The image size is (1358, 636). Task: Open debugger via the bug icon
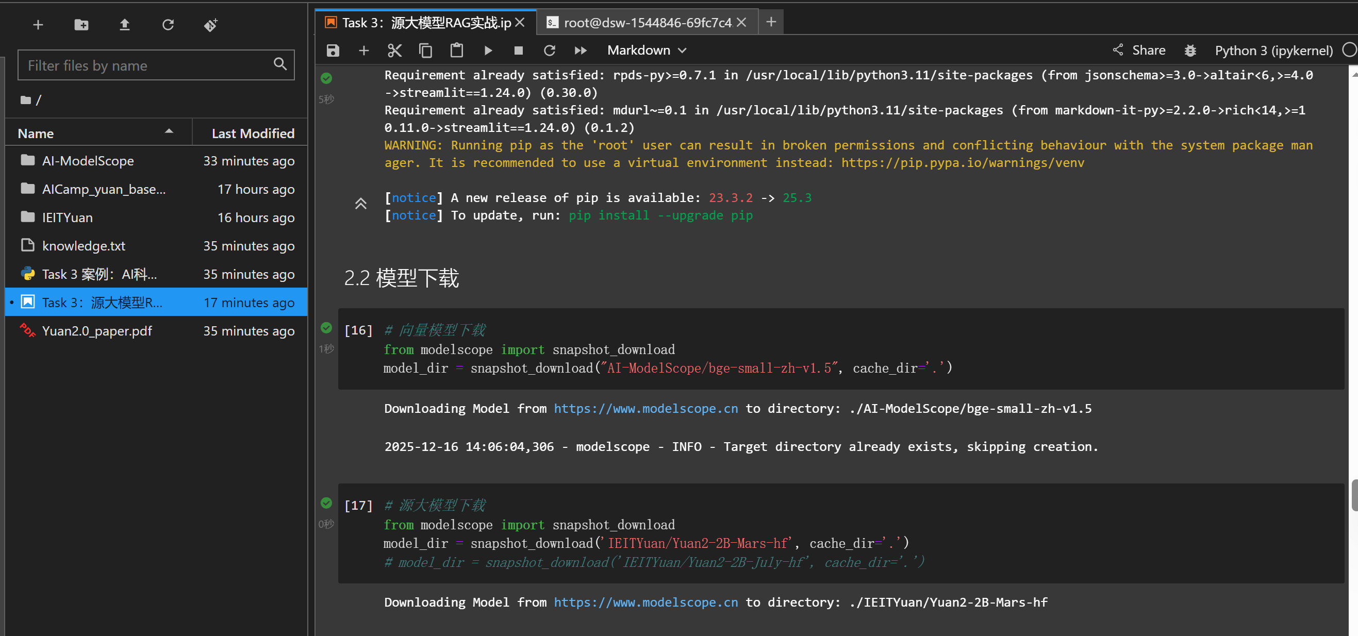[1190, 51]
